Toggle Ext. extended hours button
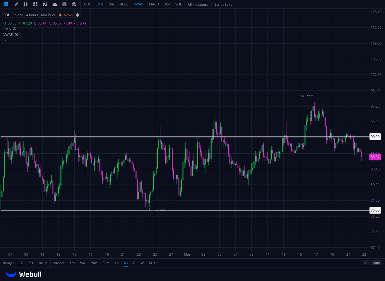 pyautogui.click(x=367, y=263)
